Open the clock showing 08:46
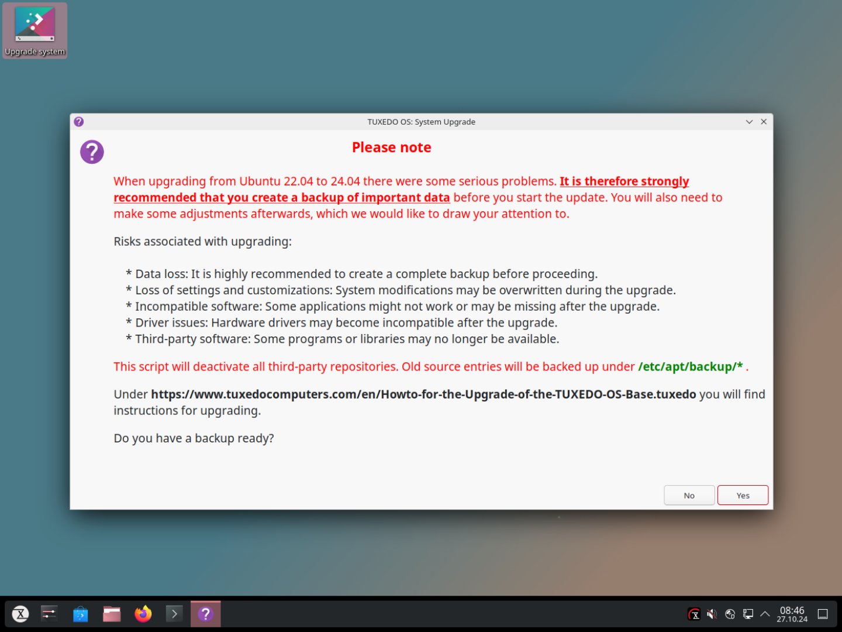Image resolution: width=842 pixels, height=632 pixels. pos(792,614)
